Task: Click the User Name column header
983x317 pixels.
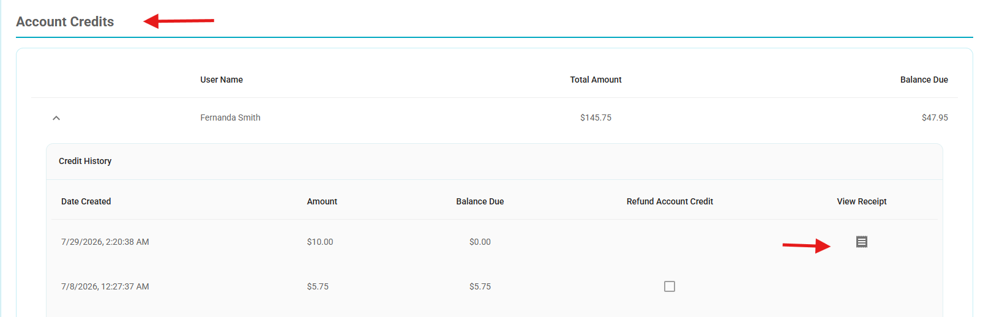Action: (x=222, y=80)
